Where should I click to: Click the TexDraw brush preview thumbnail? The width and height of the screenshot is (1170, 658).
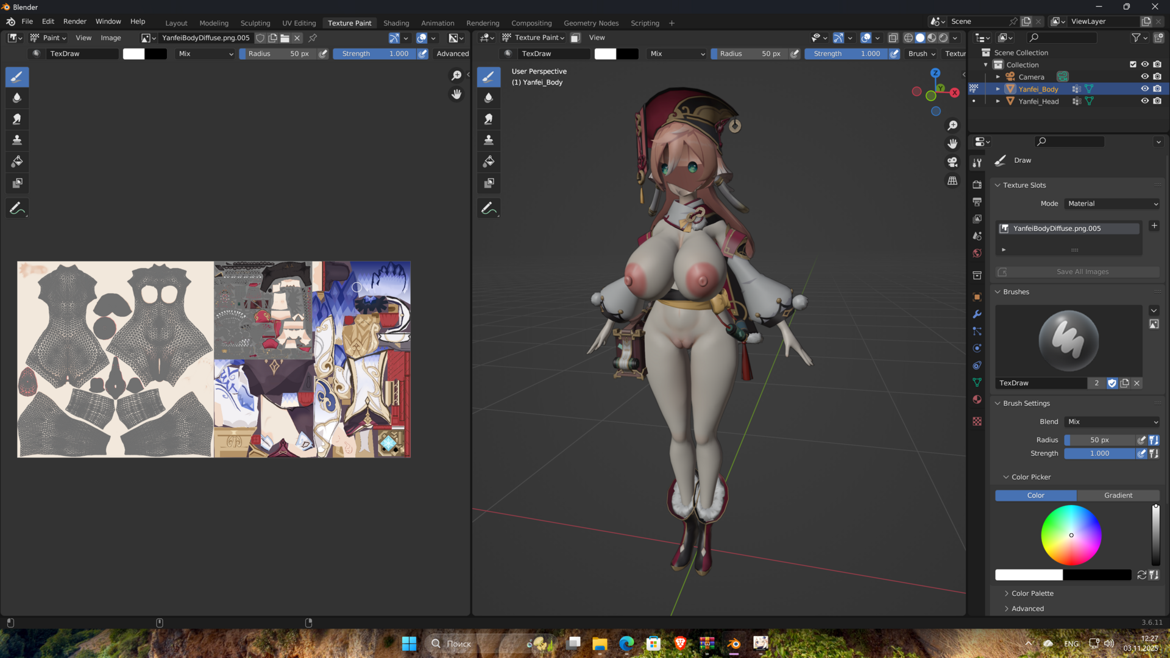(1068, 341)
